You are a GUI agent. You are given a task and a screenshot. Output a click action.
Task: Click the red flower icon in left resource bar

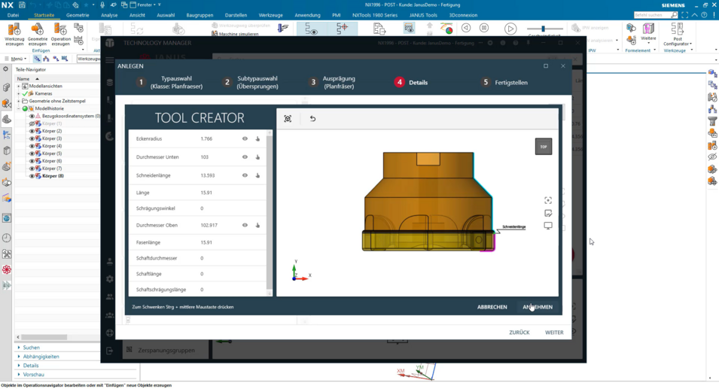(7, 269)
